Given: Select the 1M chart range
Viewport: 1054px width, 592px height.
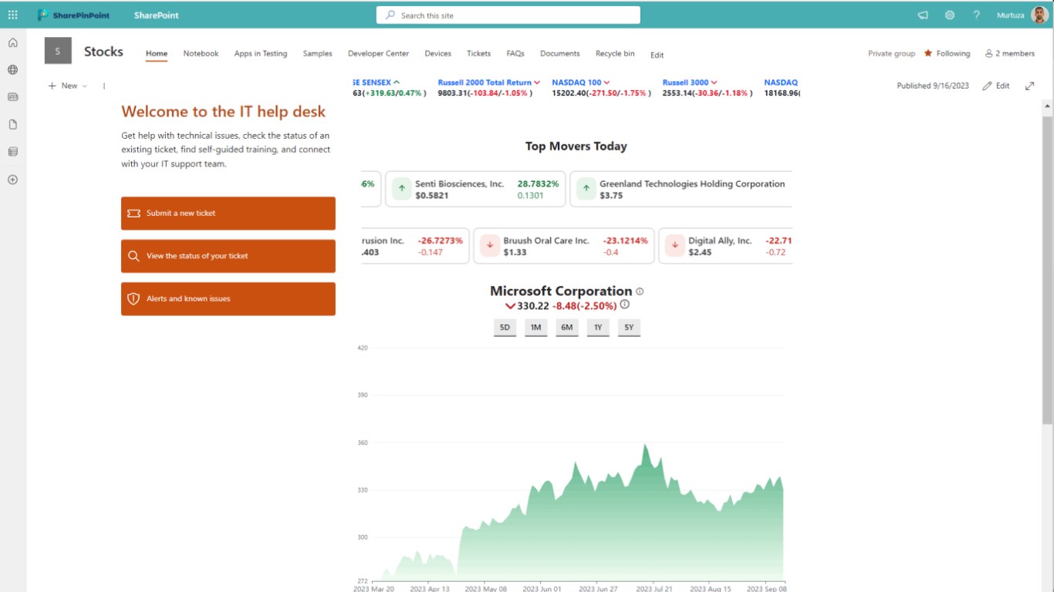Looking at the screenshot, I should (x=535, y=328).
